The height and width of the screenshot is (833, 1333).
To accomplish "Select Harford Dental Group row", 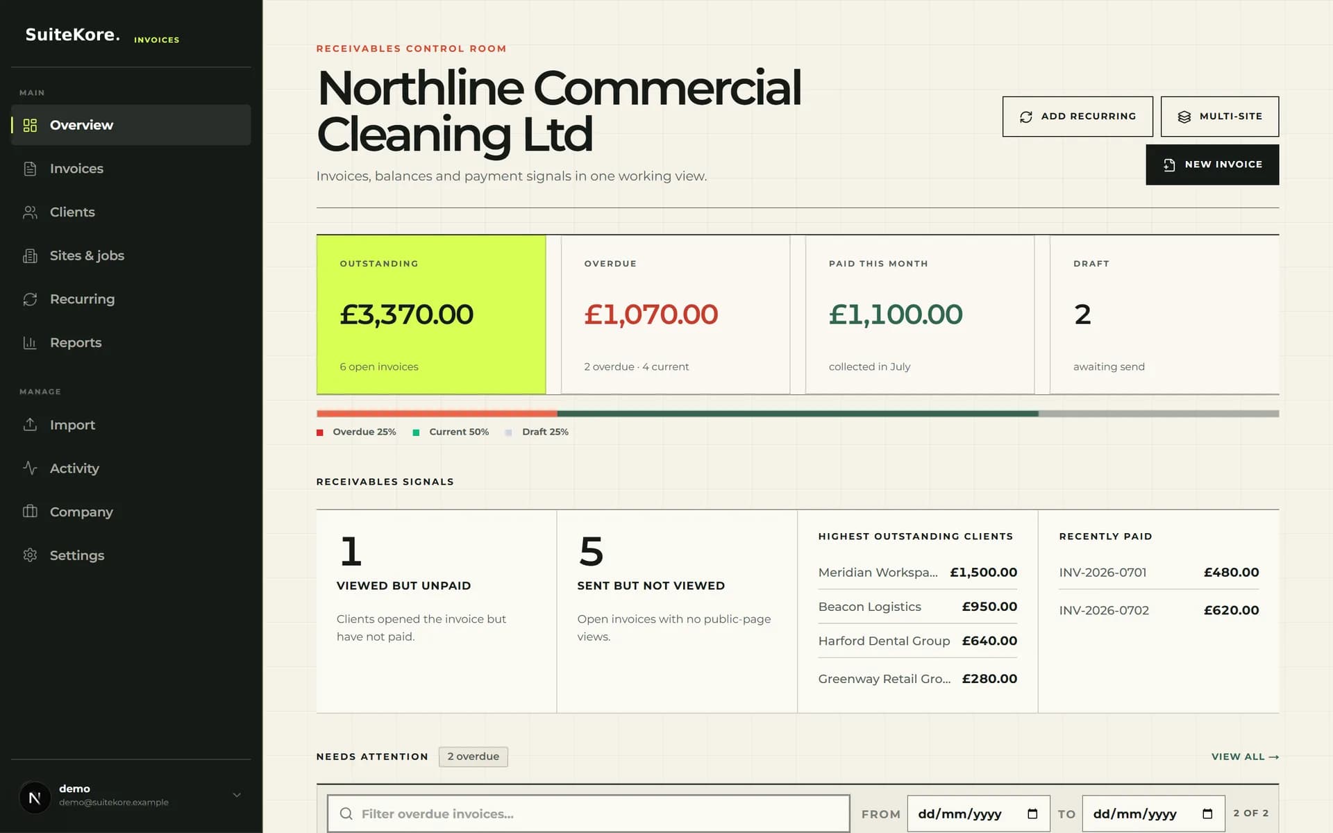I will tap(918, 641).
